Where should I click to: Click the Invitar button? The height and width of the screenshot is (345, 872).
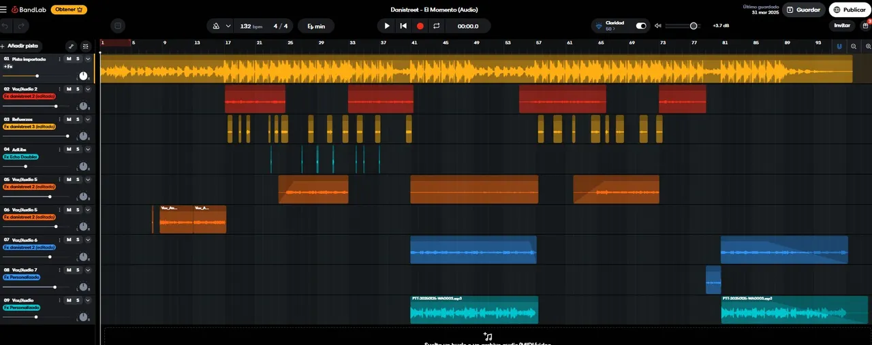842,25
